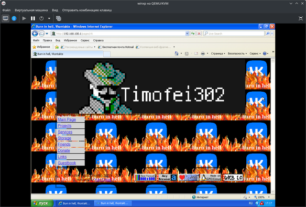Click the Best Viewed 800x600 badge
The height and width of the screenshot is (207, 306).
[145, 178]
